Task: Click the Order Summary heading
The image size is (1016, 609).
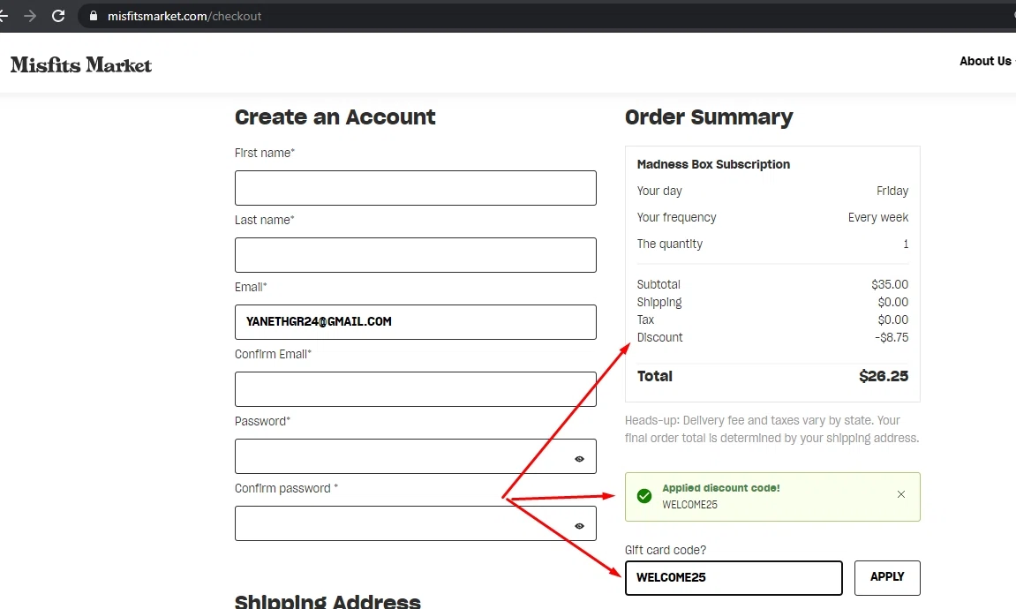Action: coord(709,117)
